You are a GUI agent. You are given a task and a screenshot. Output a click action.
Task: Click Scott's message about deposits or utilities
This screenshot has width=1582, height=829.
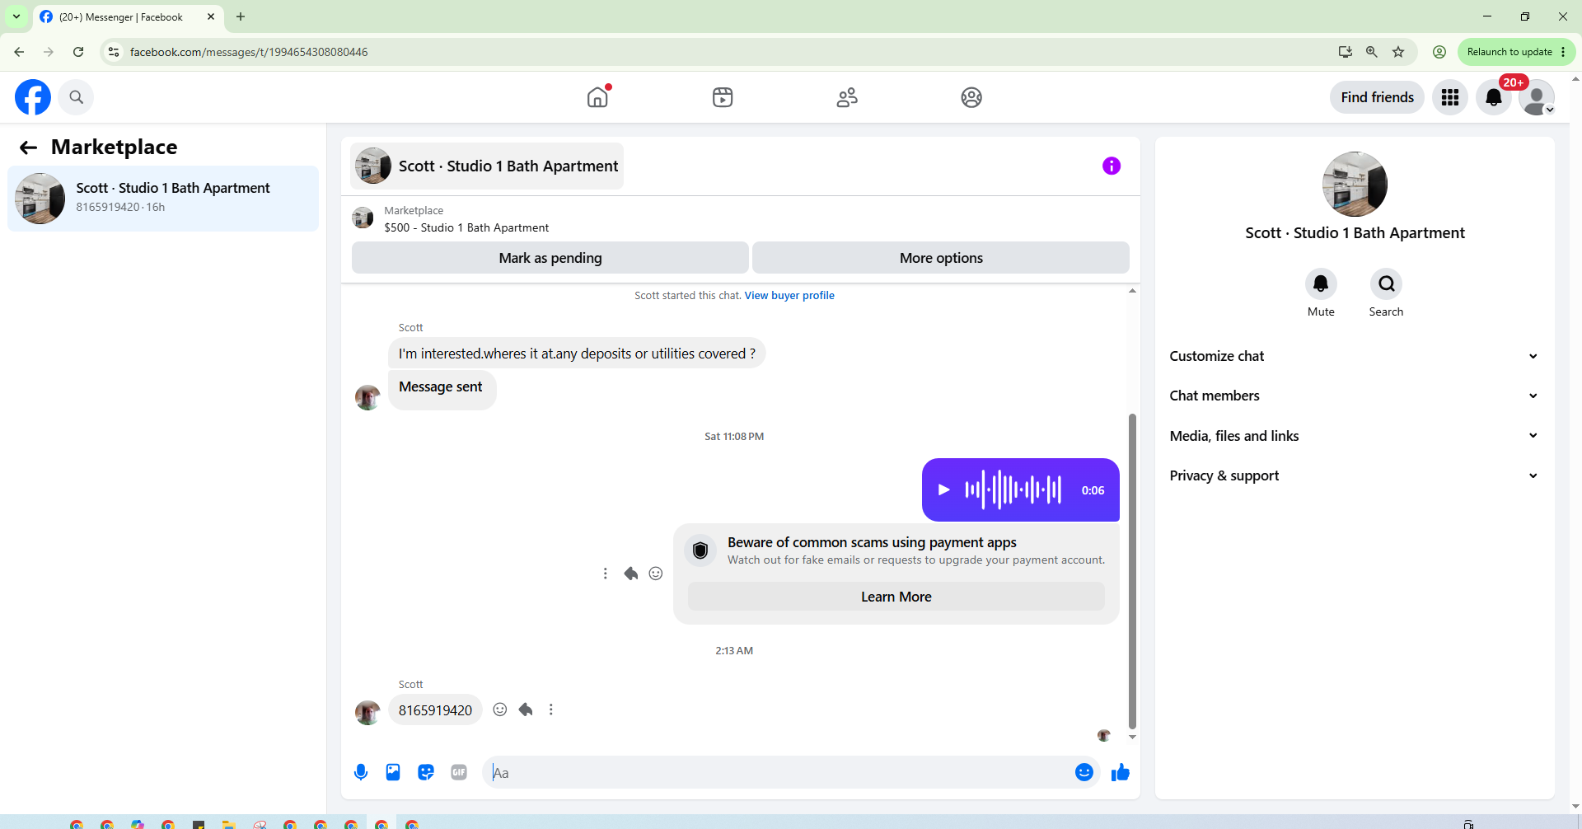click(x=577, y=354)
